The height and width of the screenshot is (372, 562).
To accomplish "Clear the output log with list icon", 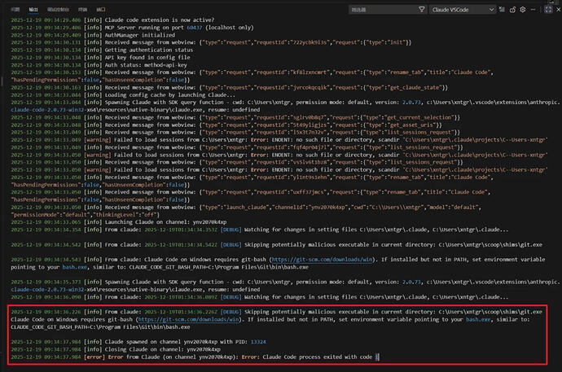I will (502, 10).
